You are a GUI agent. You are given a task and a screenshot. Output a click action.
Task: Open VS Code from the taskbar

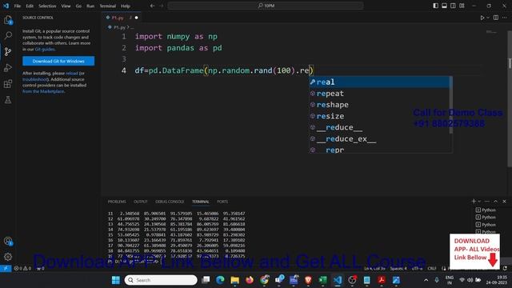338,280
